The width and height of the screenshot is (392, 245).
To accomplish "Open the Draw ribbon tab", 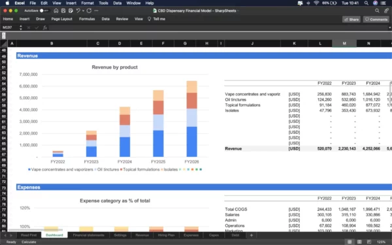I will [x=41, y=19].
